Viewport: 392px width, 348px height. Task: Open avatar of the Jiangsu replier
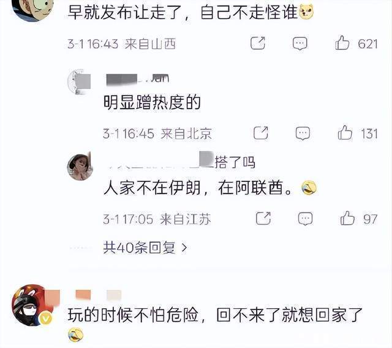tap(80, 167)
